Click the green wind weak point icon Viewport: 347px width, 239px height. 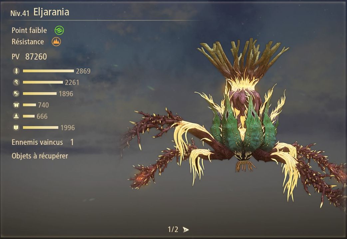pos(59,30)
